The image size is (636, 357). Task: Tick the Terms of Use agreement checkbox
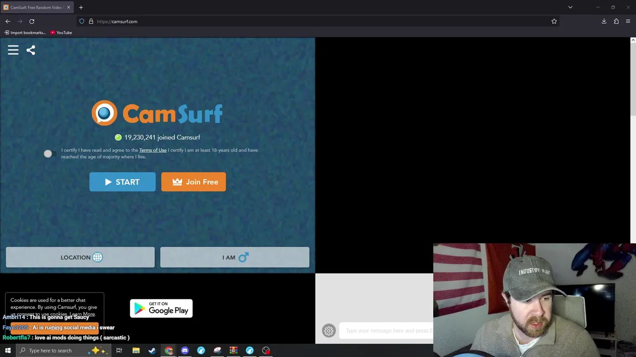48,154
